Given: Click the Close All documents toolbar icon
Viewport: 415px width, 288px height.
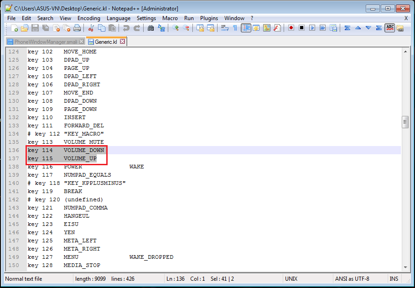Looking at the screenshot, I should point(67,28).
